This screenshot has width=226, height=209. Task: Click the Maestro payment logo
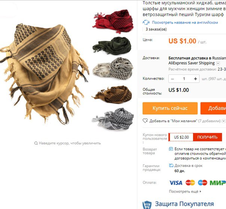[202, 182]
